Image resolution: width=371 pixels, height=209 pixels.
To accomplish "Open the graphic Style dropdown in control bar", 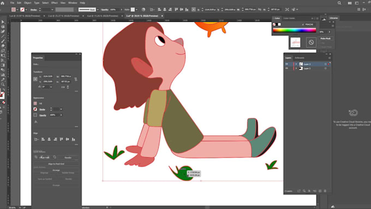I will (136, 10).
